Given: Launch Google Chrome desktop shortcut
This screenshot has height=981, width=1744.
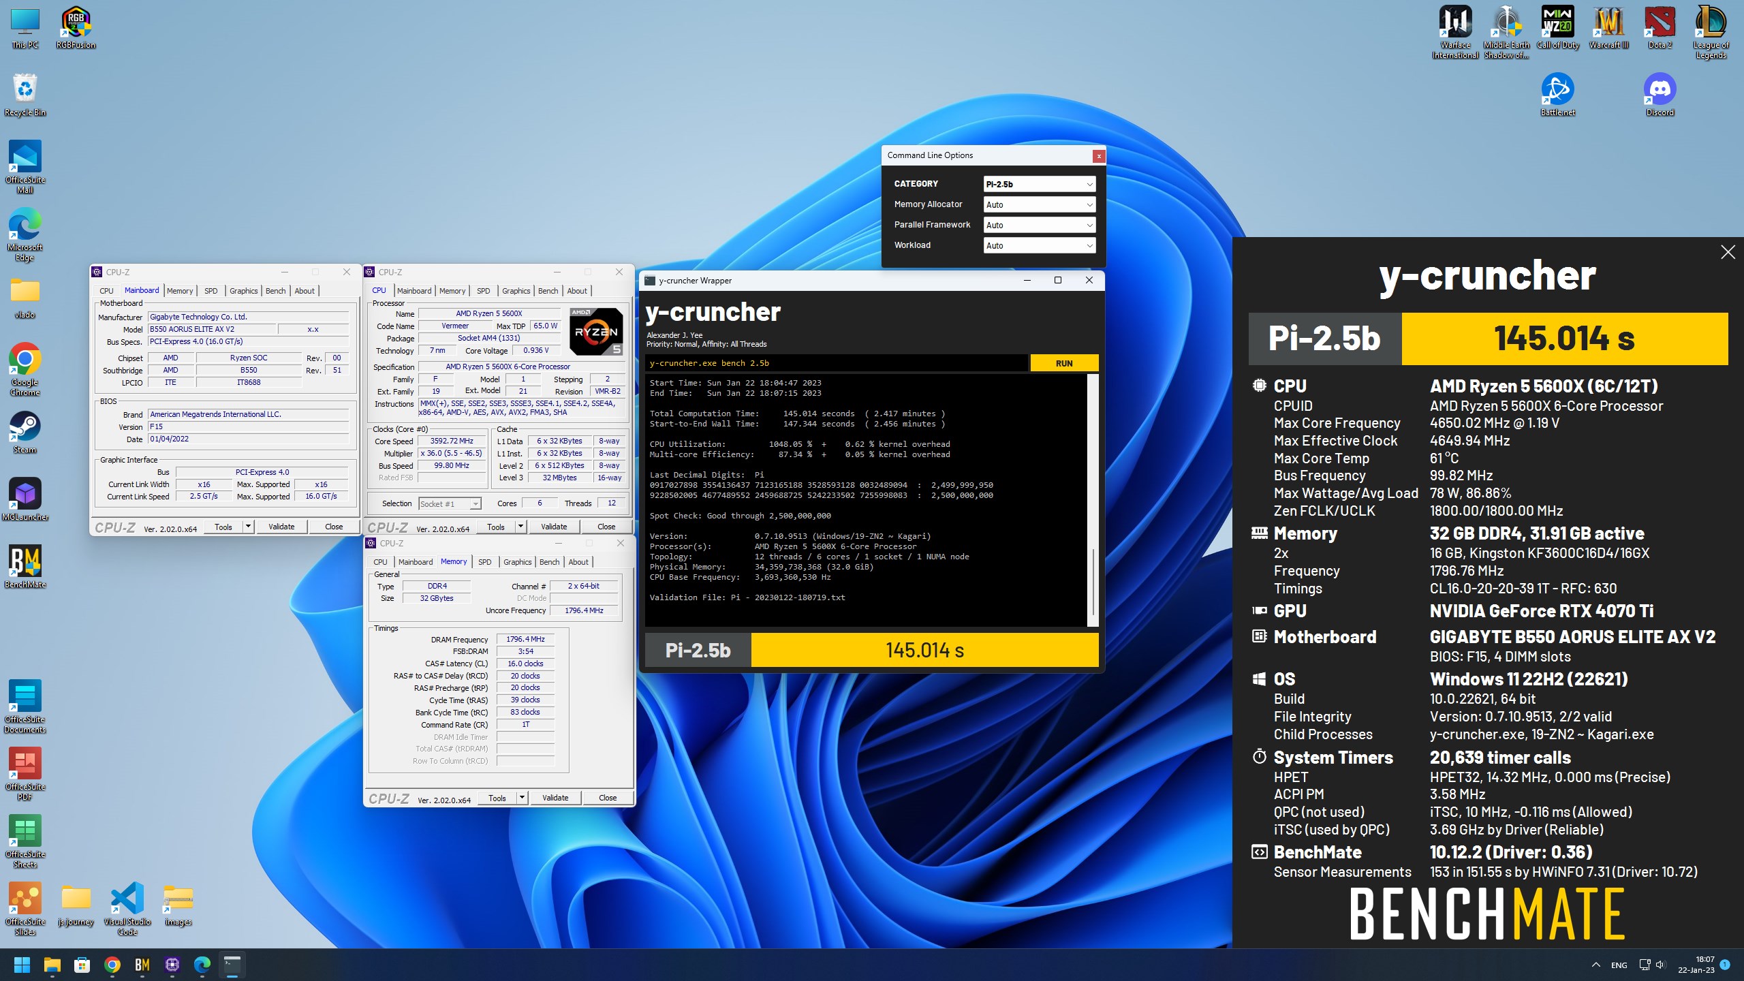Looking at the screenshot, I should [25, 369].
